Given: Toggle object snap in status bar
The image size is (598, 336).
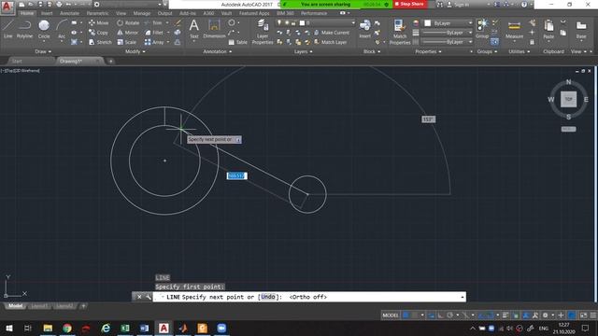Looking at the screenshot, I should point(489,315).
